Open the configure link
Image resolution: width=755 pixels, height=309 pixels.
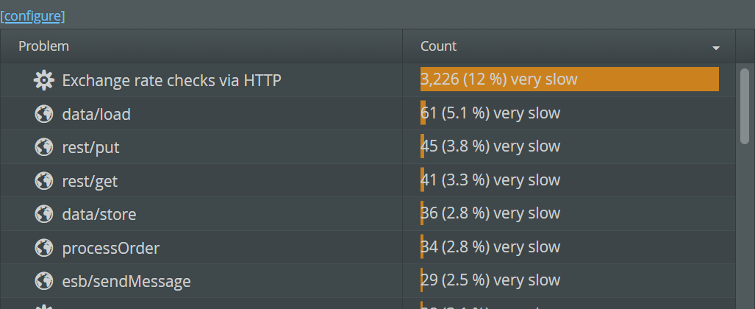click(32, 16)
